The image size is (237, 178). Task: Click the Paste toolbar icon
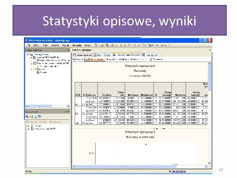[125, 45]
